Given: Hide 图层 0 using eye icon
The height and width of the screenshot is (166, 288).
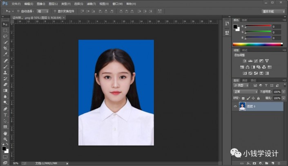Looking at the screenshot, I should coord(235,106).
